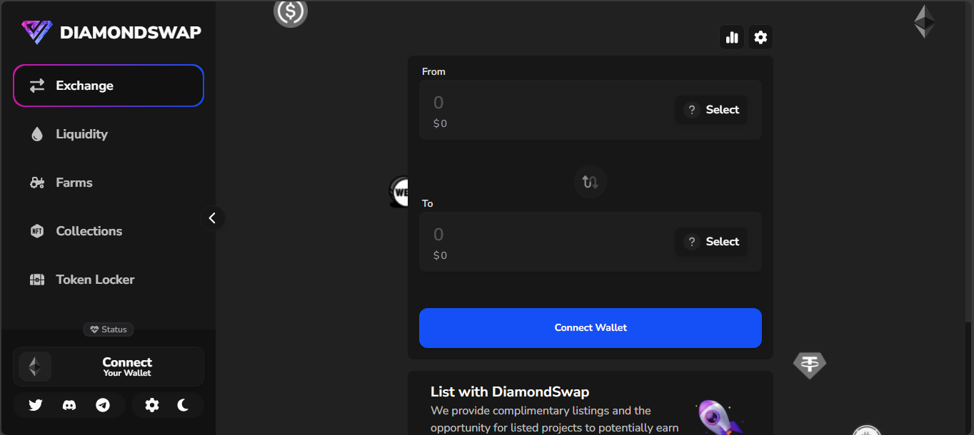Go to the Liquidity page
The width and height of the screenshot is (974, 435).
click(81, 134)
